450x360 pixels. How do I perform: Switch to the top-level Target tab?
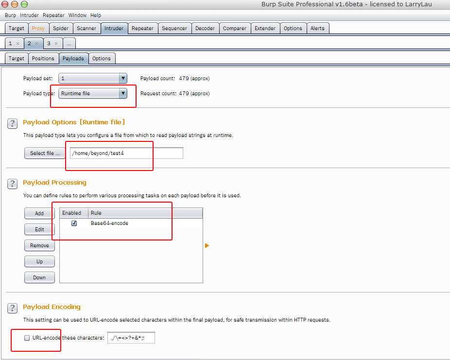(17, 28)
